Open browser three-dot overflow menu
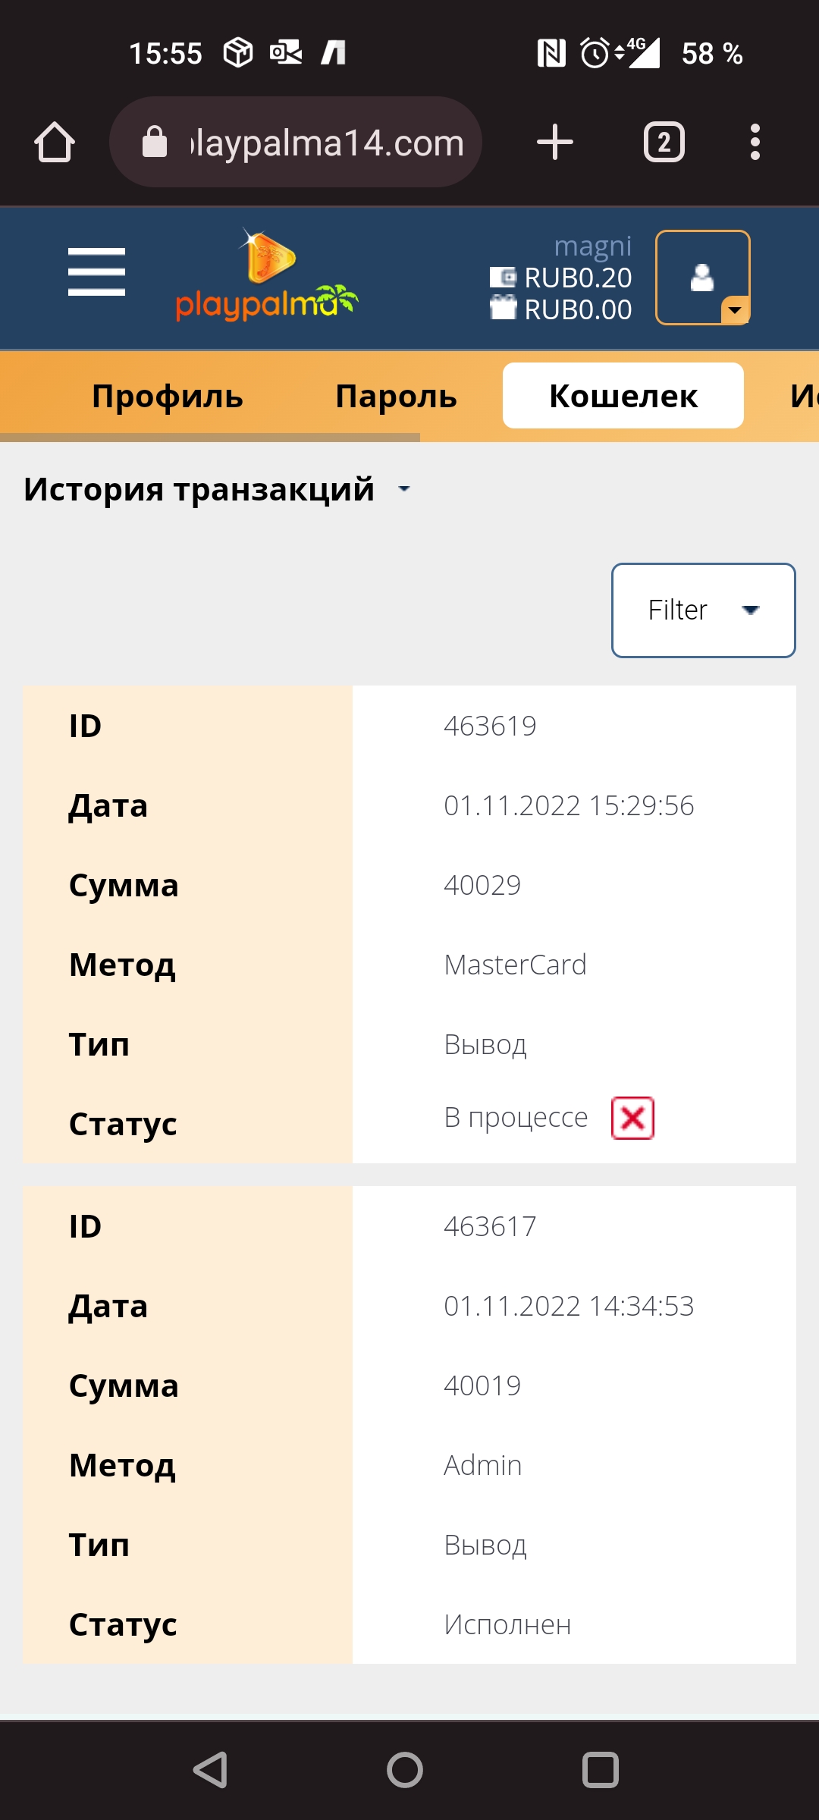819x1820 pixels. (755, 142)
